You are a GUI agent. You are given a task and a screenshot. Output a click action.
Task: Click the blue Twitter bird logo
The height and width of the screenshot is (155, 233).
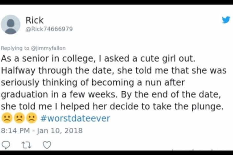click(x=225, y=20)
